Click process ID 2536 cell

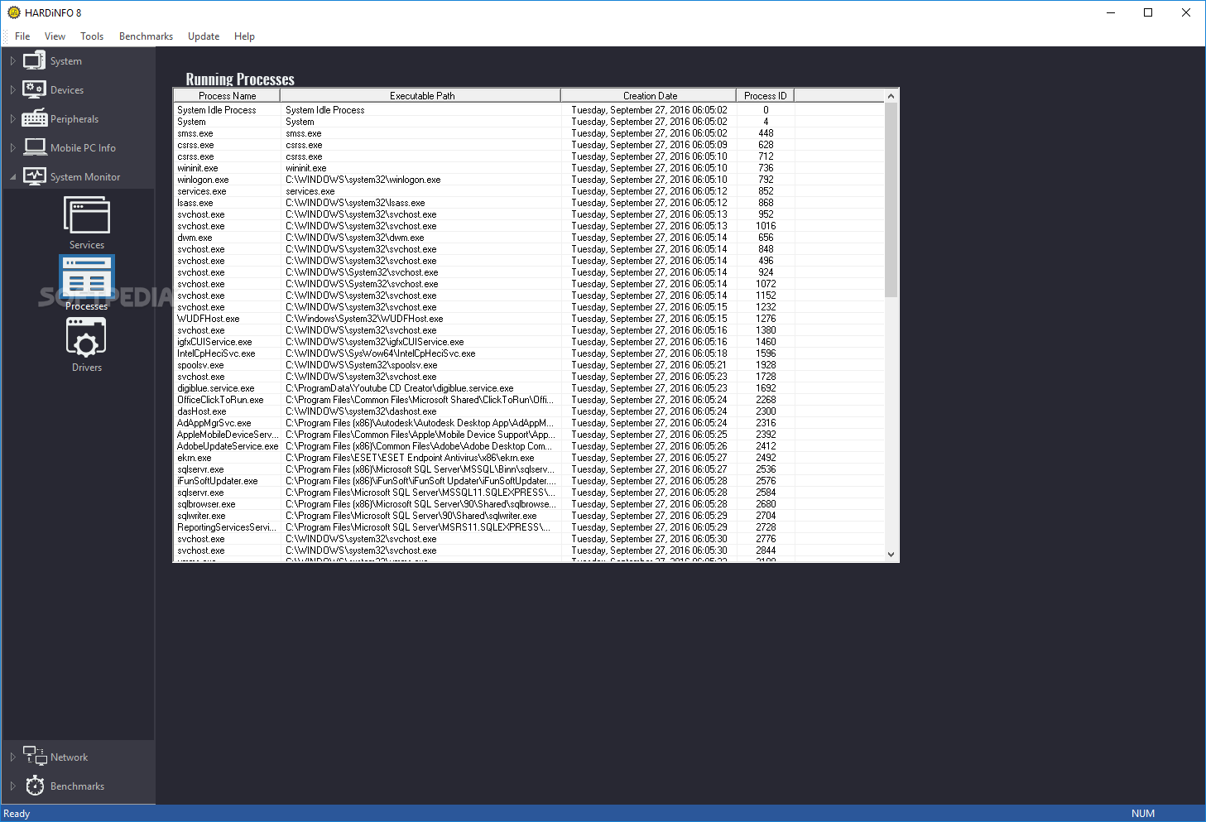766,469
